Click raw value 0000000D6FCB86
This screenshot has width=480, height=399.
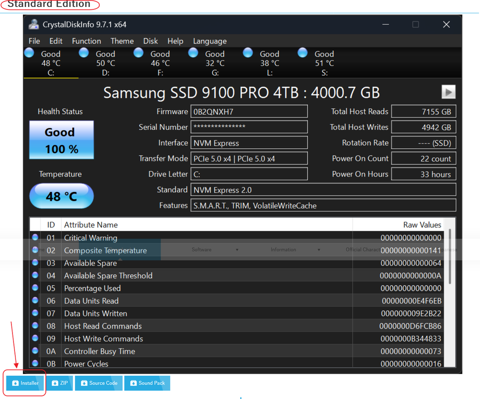tap(410, 326)
